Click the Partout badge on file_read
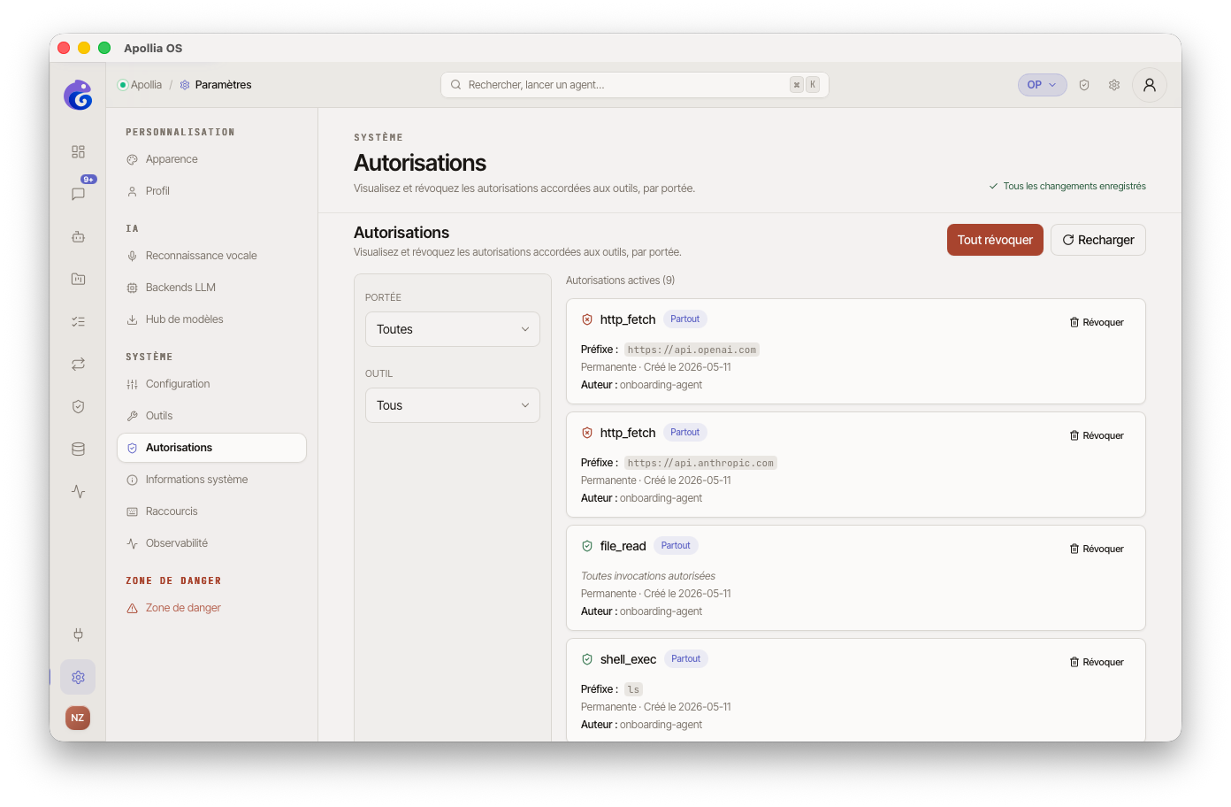The image size is (1231, 807). (676, 546)
